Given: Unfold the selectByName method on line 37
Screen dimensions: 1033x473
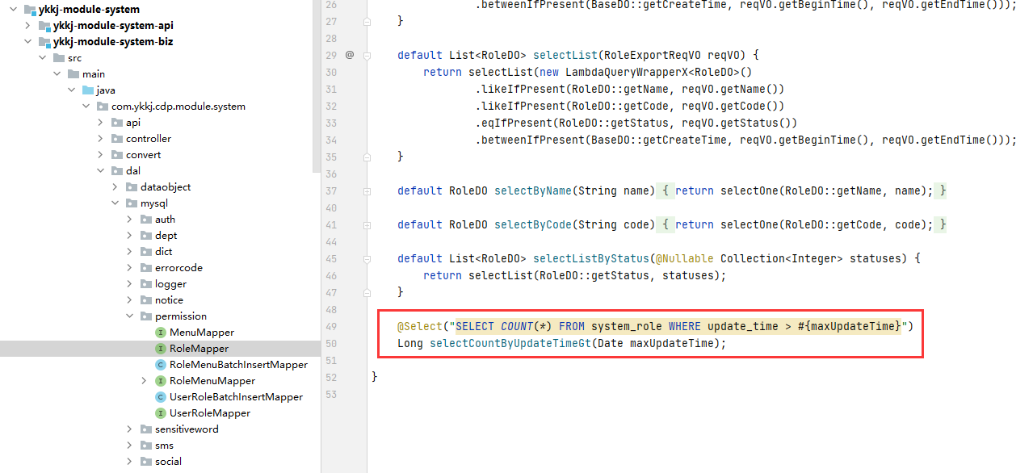Looking at the screenshot, I should point(367,191).
